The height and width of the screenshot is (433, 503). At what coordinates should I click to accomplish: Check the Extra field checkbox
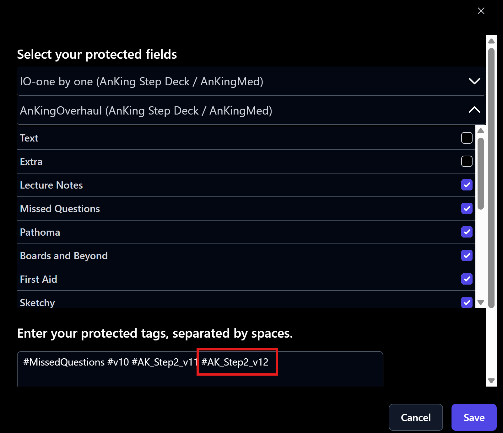coord(467,162)
